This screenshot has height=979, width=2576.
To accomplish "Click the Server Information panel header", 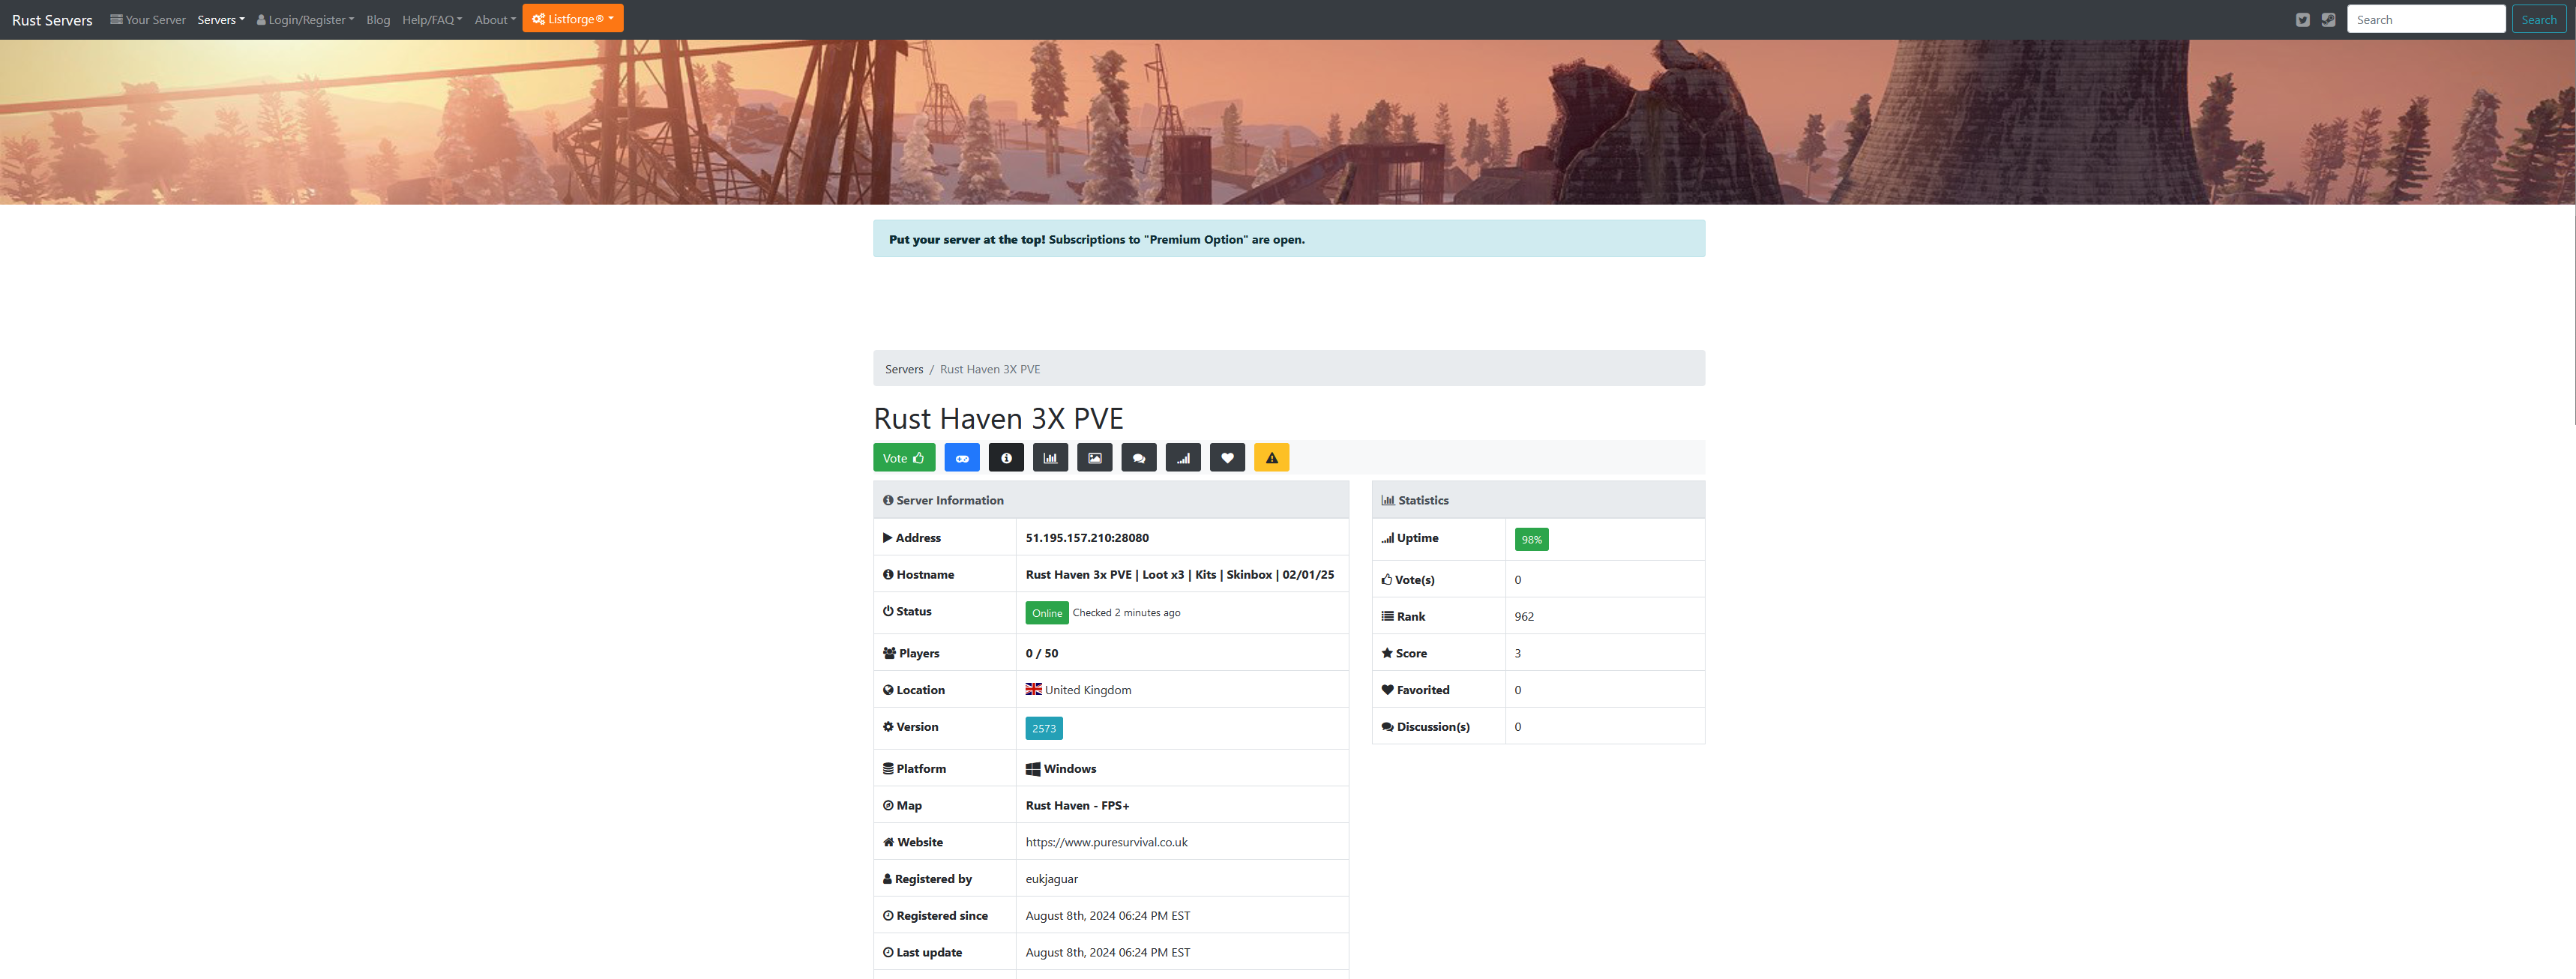I will click(1111, 500).
